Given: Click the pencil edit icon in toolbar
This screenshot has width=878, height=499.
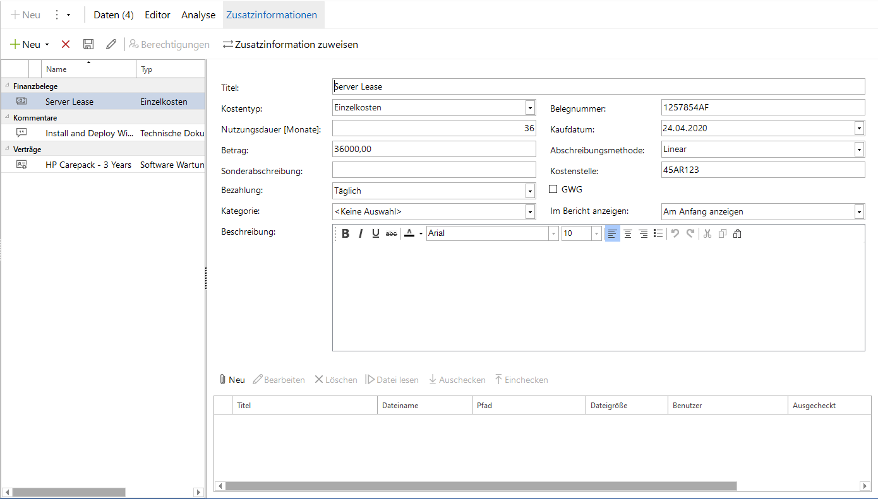Looking at the screenshot, I should (111, 45).
